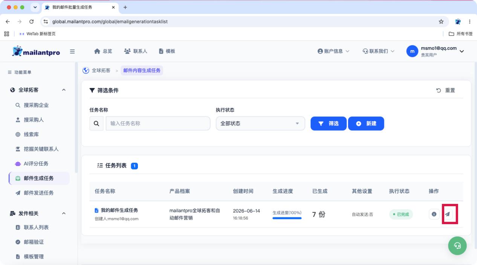This screenshot has height=265, width=477.
Task: Click product profile mailantpro全球拓客和自动邮件营销
Action: (x=195, y=214)
